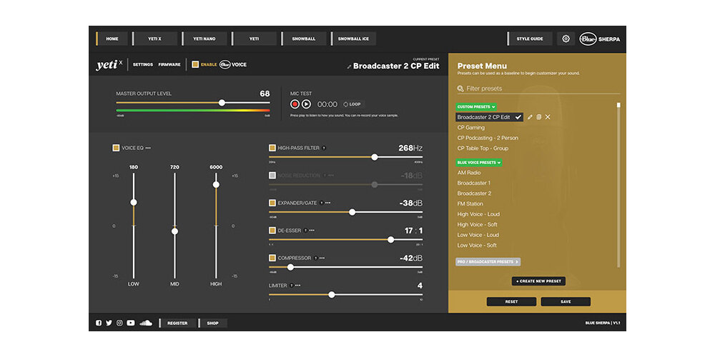
Task: Collapse the Blue Voice Presets section
Action: (x=479, y=163)
